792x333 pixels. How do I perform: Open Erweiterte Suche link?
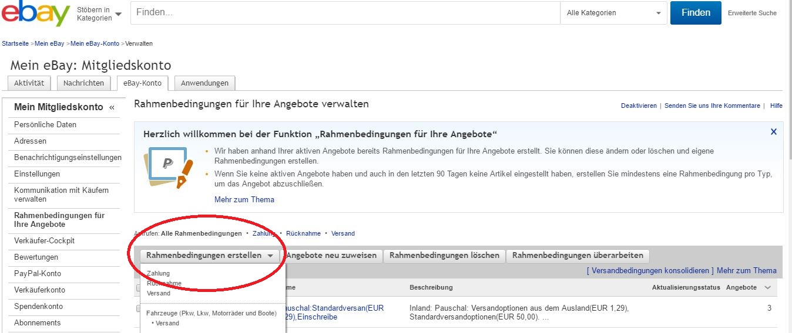click(752, 13)
